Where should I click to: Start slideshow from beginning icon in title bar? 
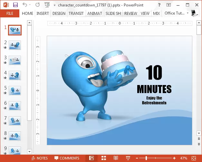[47, 5]
